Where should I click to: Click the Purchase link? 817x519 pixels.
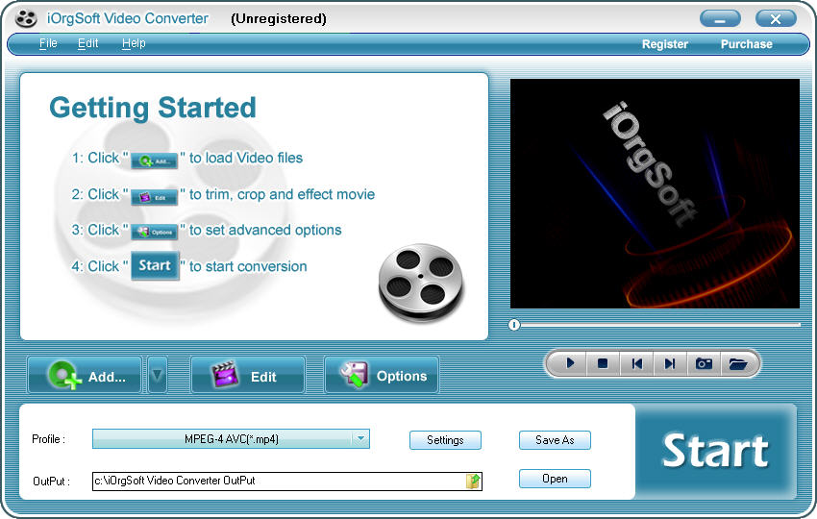pyautogui.click(x=746, y=44)
